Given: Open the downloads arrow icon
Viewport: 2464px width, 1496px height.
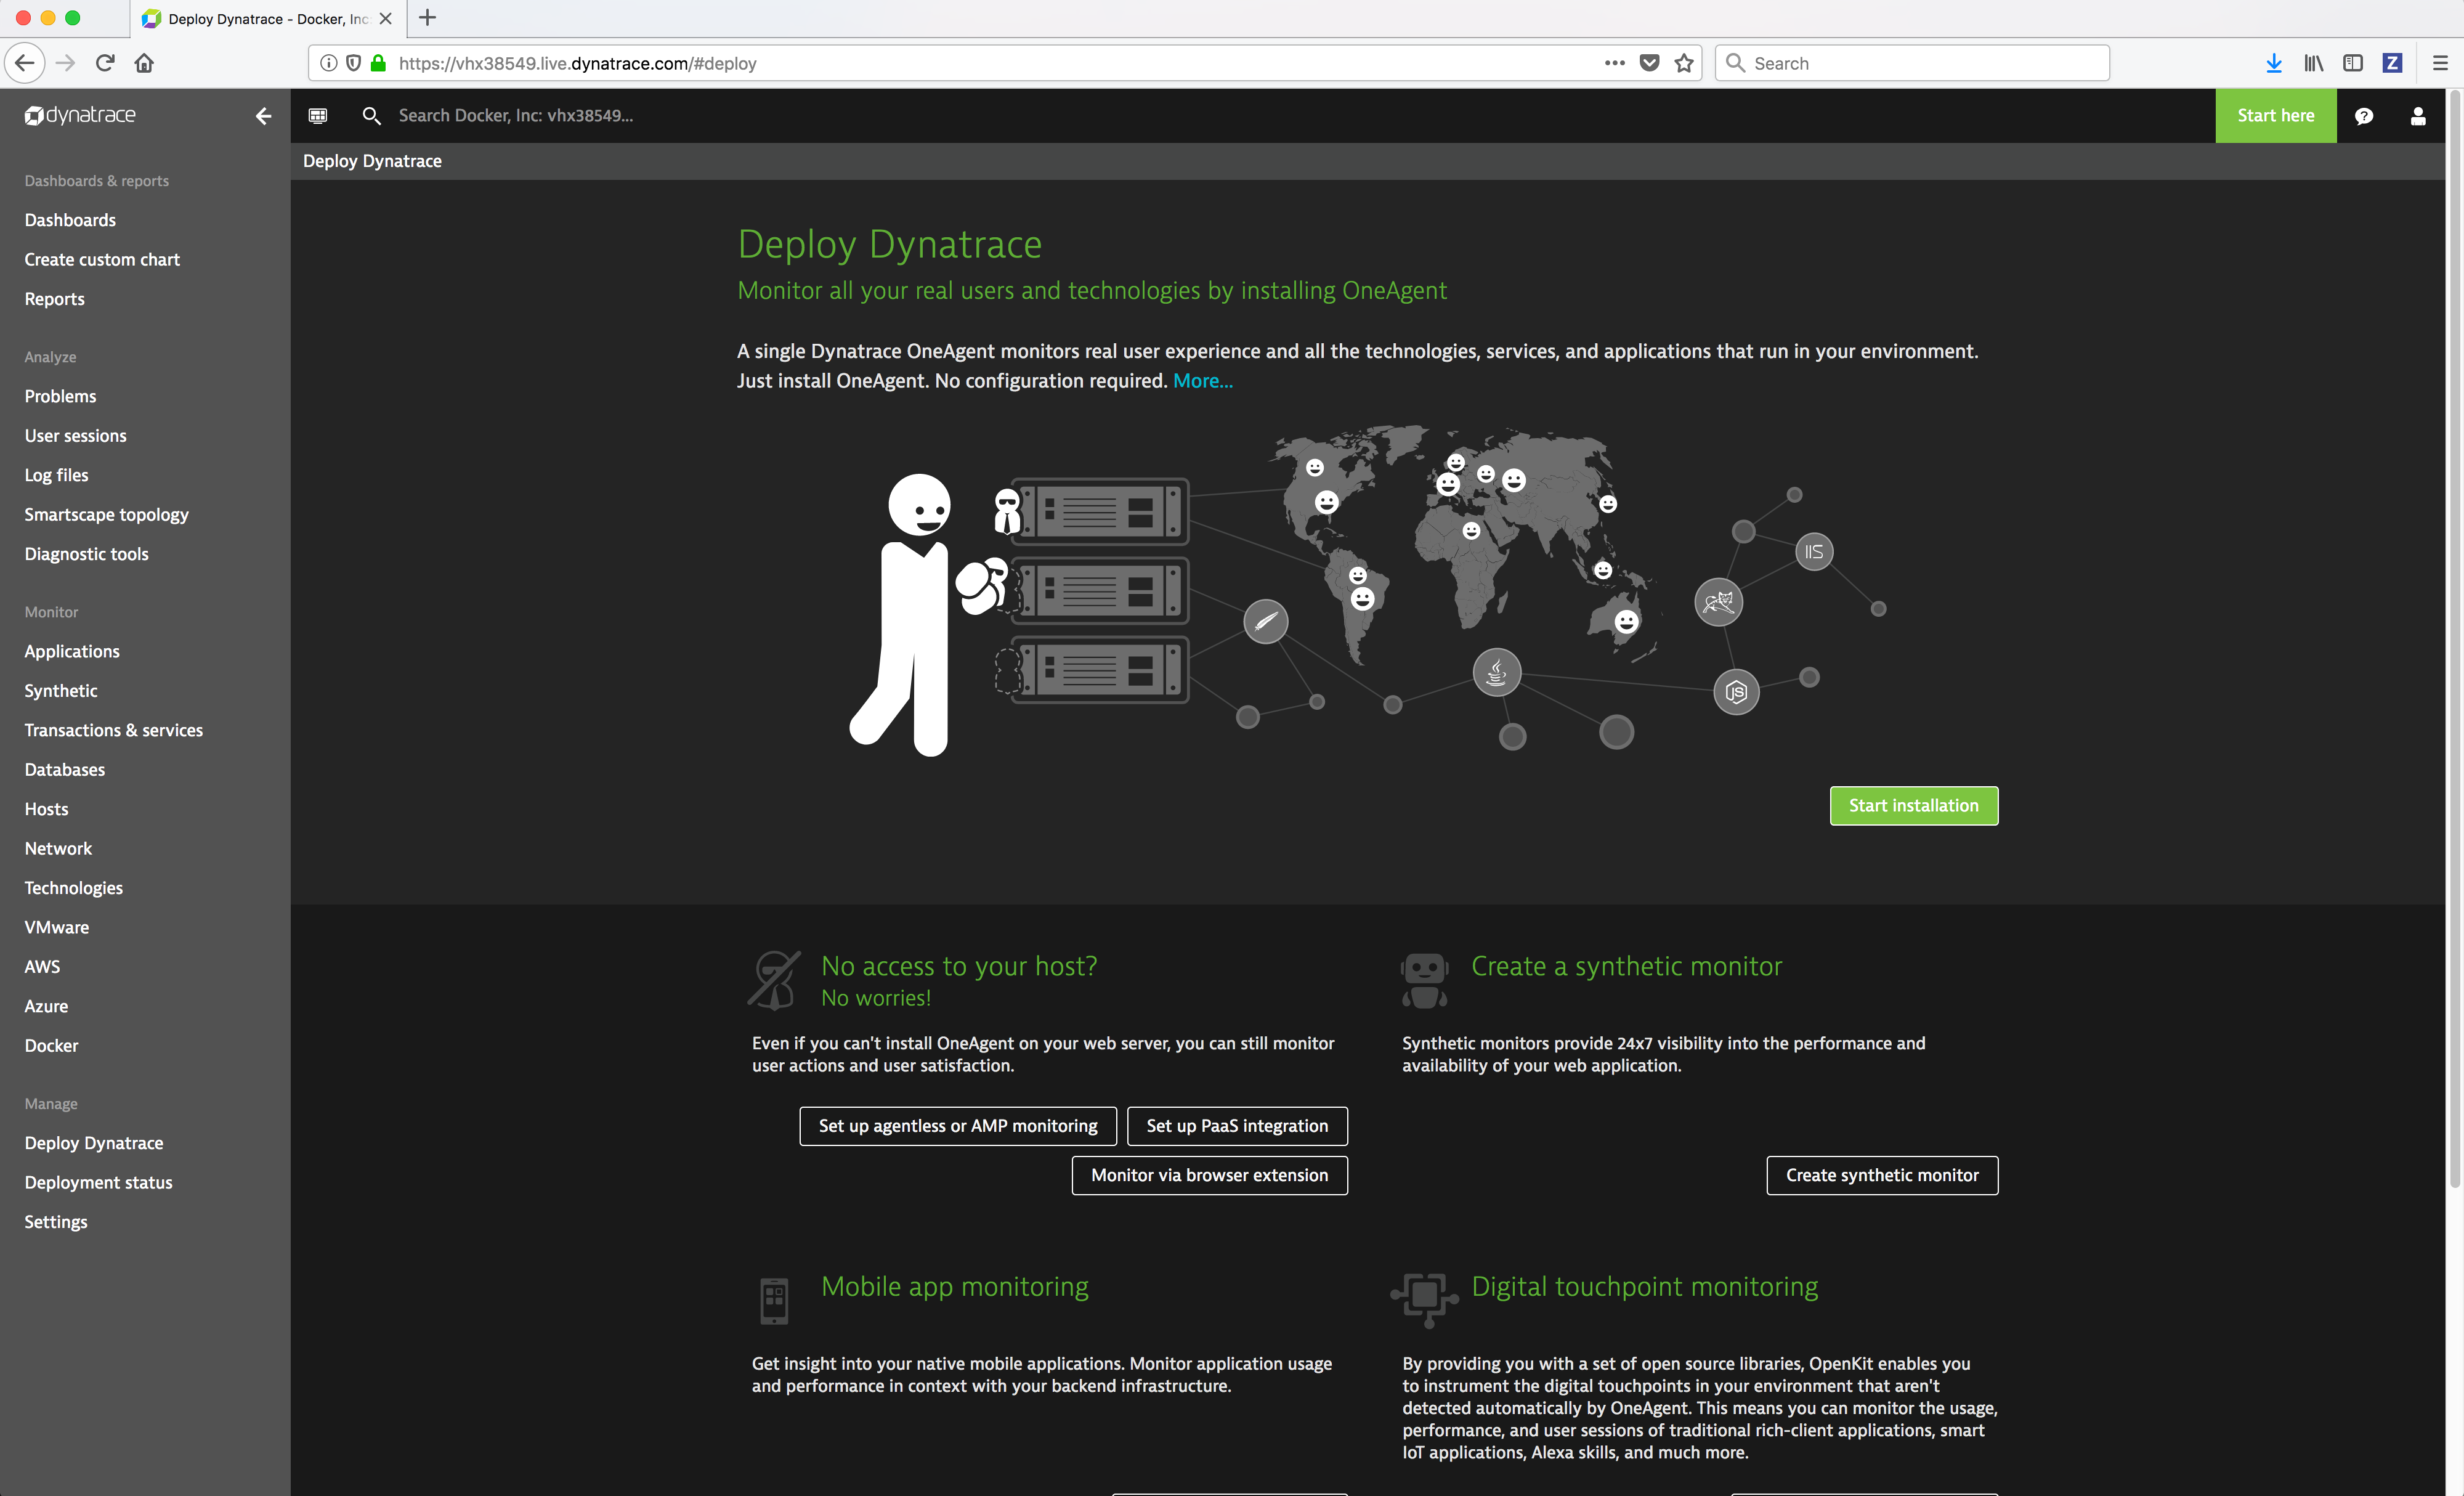Looking at the screenshot, I should point(2274,63).
